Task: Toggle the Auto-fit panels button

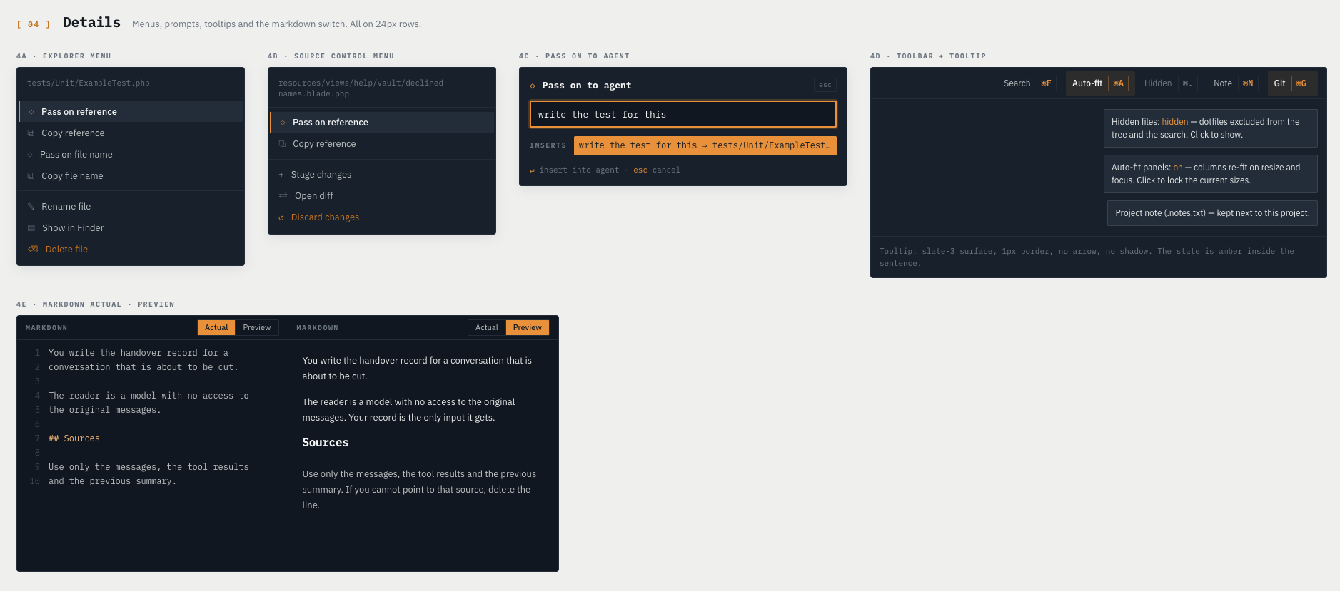Action: point(1100,83)
